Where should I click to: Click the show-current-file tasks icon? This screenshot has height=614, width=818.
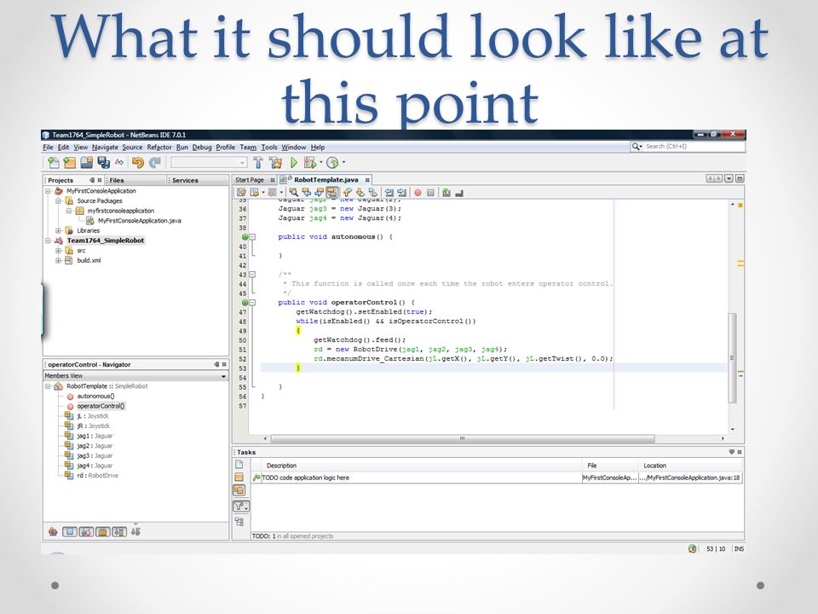coord(239,464)
